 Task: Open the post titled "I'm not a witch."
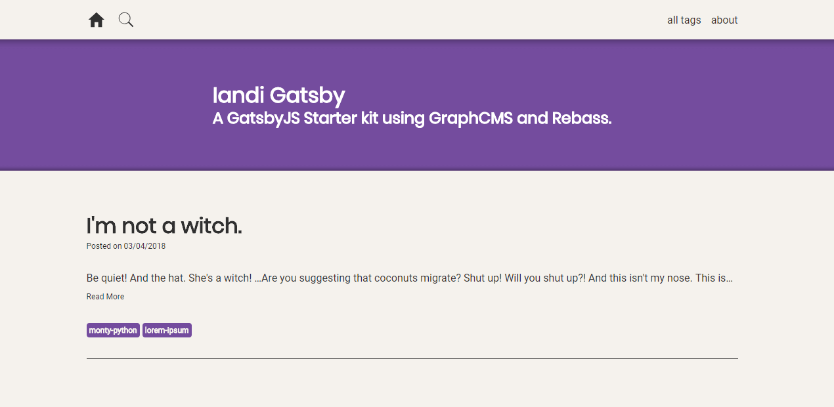164,226
